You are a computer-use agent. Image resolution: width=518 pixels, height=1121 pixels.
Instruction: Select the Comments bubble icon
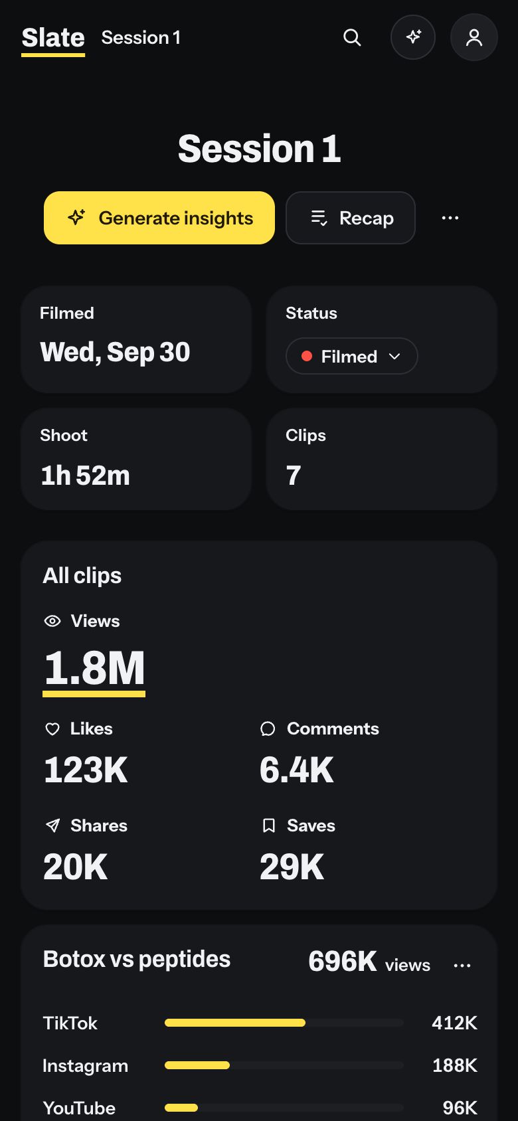(x=268, y=729)
